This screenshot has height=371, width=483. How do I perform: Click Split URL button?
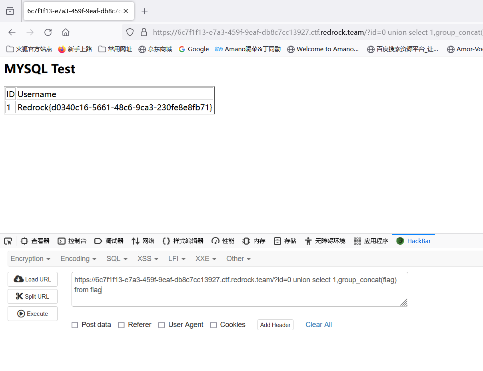32,297
